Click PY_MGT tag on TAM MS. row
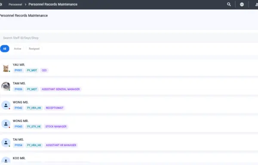258x165 pixels. 32,89
